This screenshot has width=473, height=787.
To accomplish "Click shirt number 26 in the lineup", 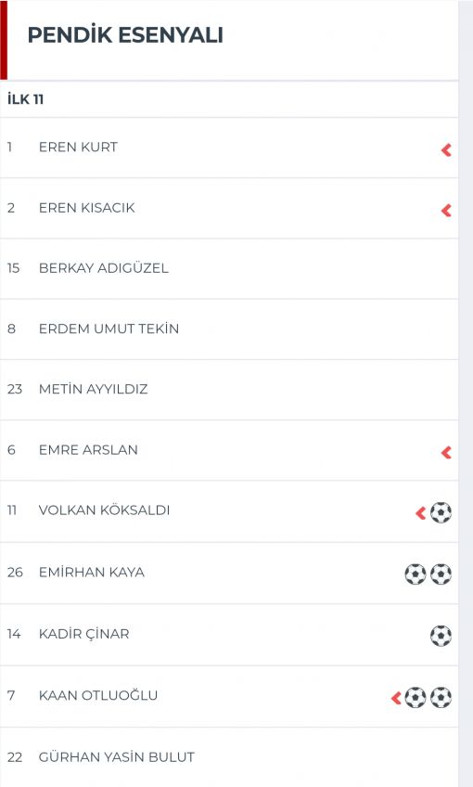I will pyautogui.click(x=15, y=573).
